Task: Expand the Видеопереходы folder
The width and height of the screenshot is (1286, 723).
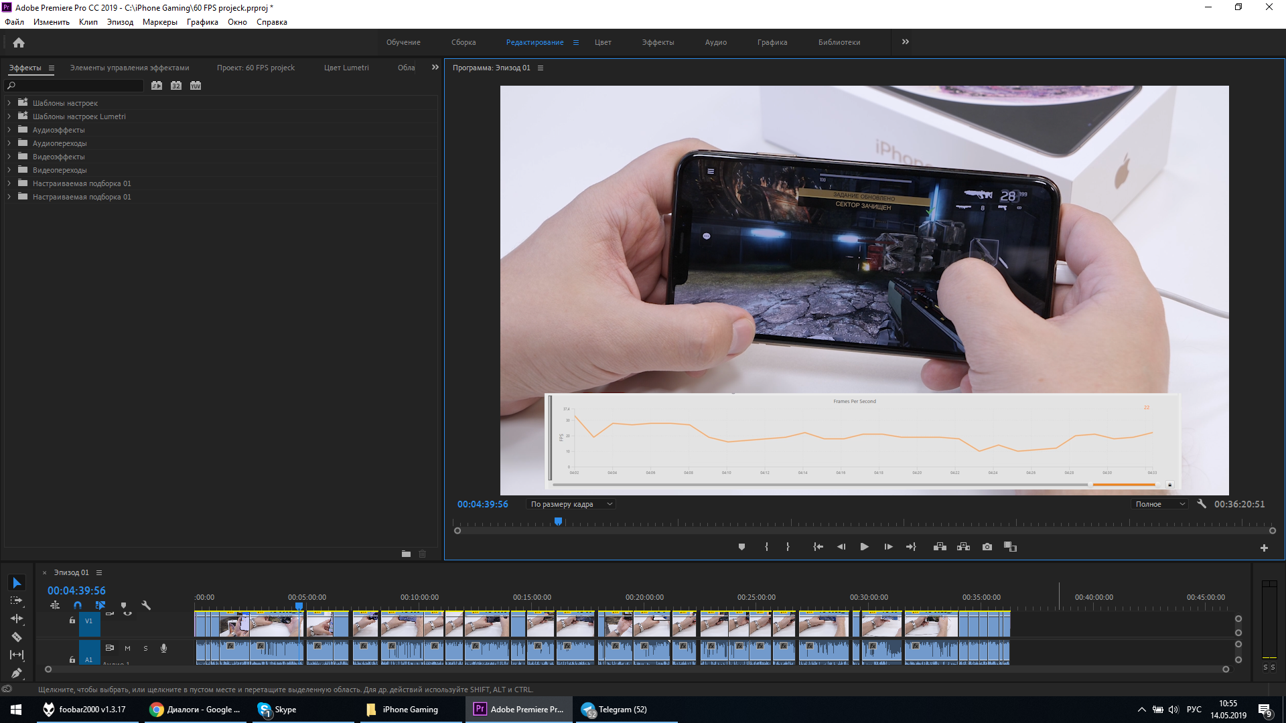Action: (x=9, y=170)
